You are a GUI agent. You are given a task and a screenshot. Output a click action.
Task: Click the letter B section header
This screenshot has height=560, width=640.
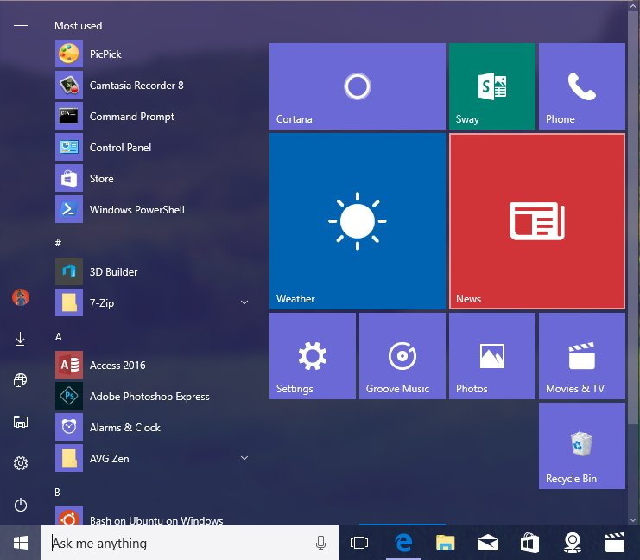pos(58,493)
